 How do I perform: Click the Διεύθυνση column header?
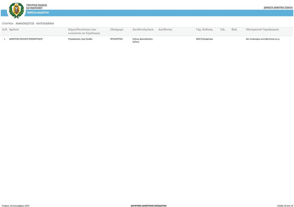(x=165, y=29)
